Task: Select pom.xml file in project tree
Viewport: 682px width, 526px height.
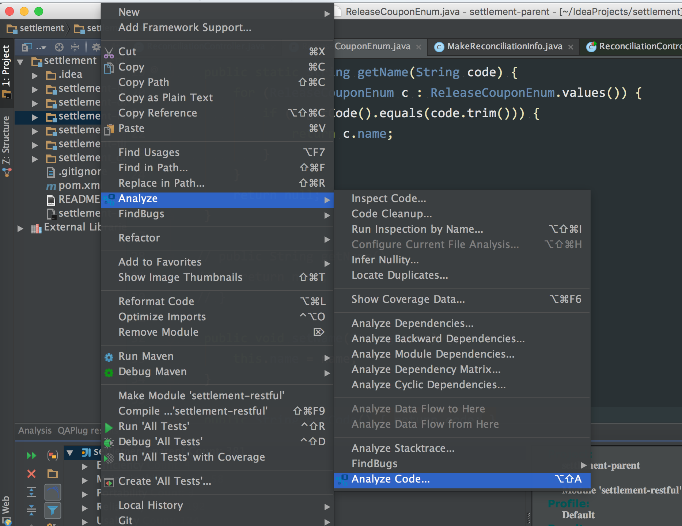Action: click(x=79, y=186)
